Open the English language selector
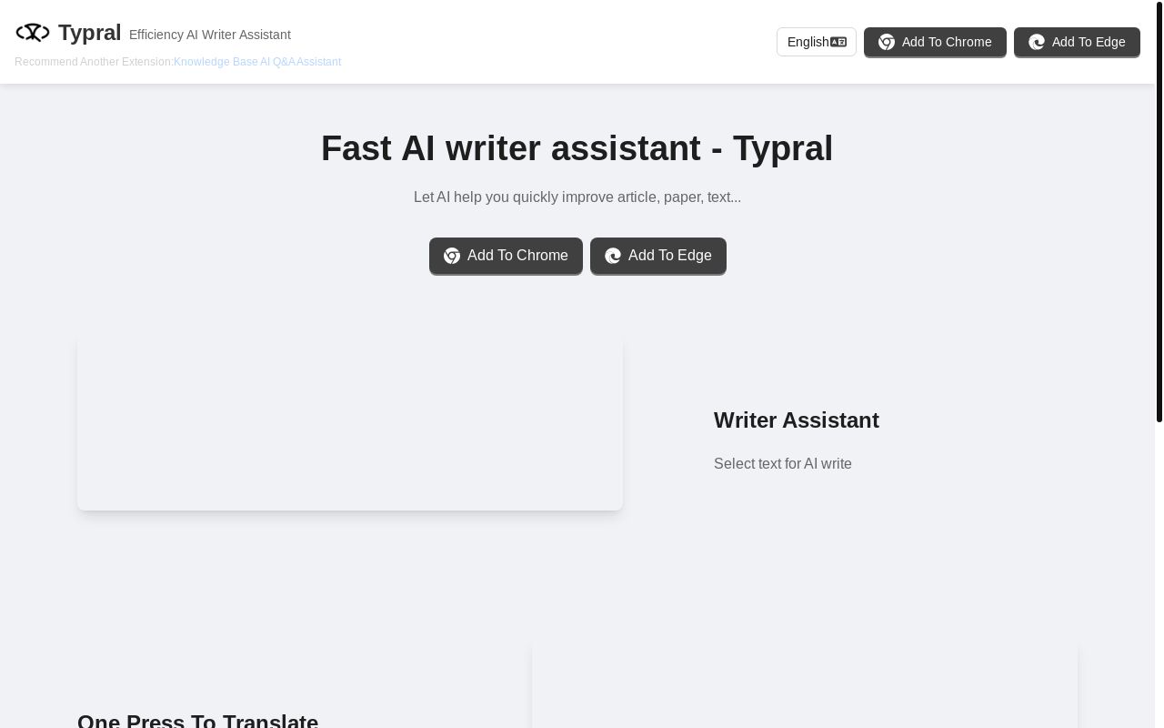 [x=816, y=42]
